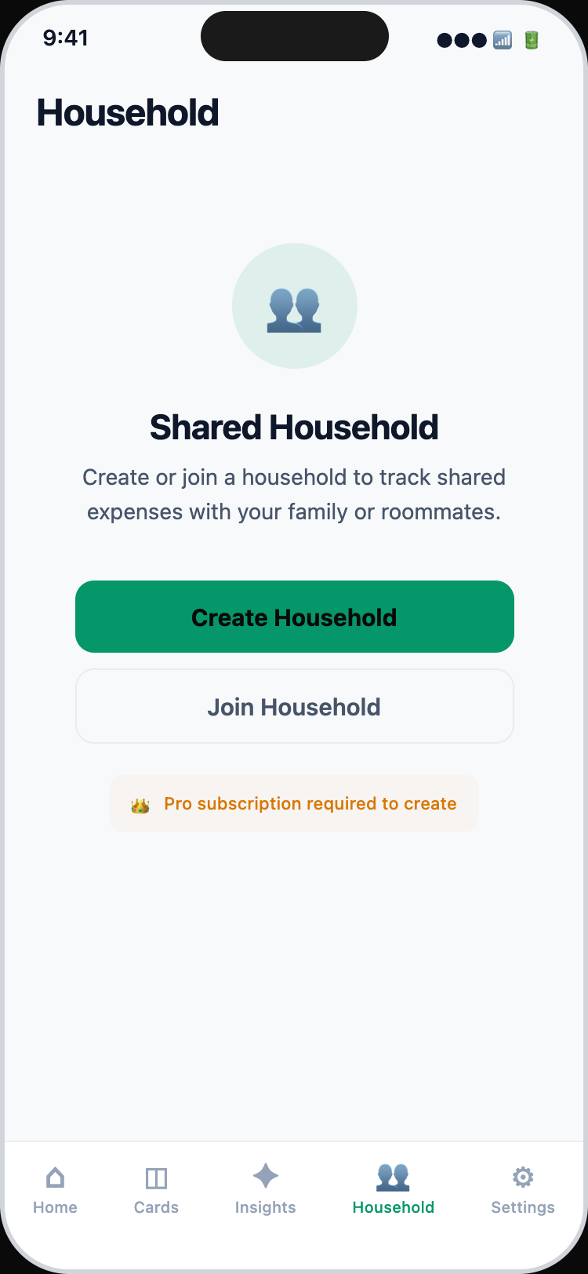Image resolution: width=588 pixels, height=1274 pixels.
Task: Tap the 9:41 clock in status bar
Action: click(x=66, y=38)
